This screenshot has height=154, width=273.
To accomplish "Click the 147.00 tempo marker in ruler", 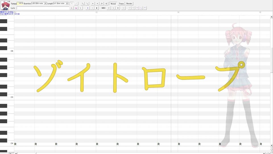I will click(17, 14).
